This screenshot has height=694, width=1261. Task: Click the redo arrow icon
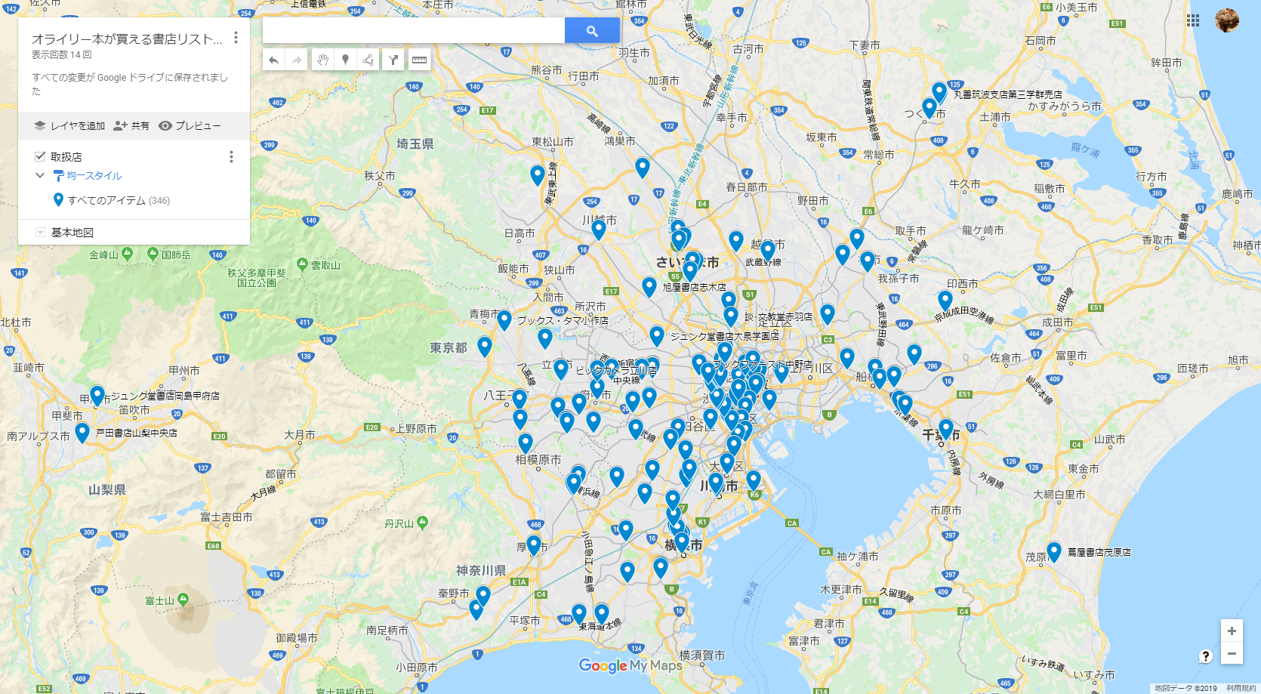[298, 60]
